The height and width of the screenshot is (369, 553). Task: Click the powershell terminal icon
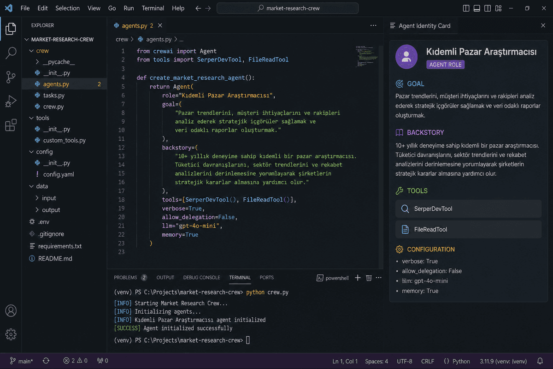(x=320, y=278)
